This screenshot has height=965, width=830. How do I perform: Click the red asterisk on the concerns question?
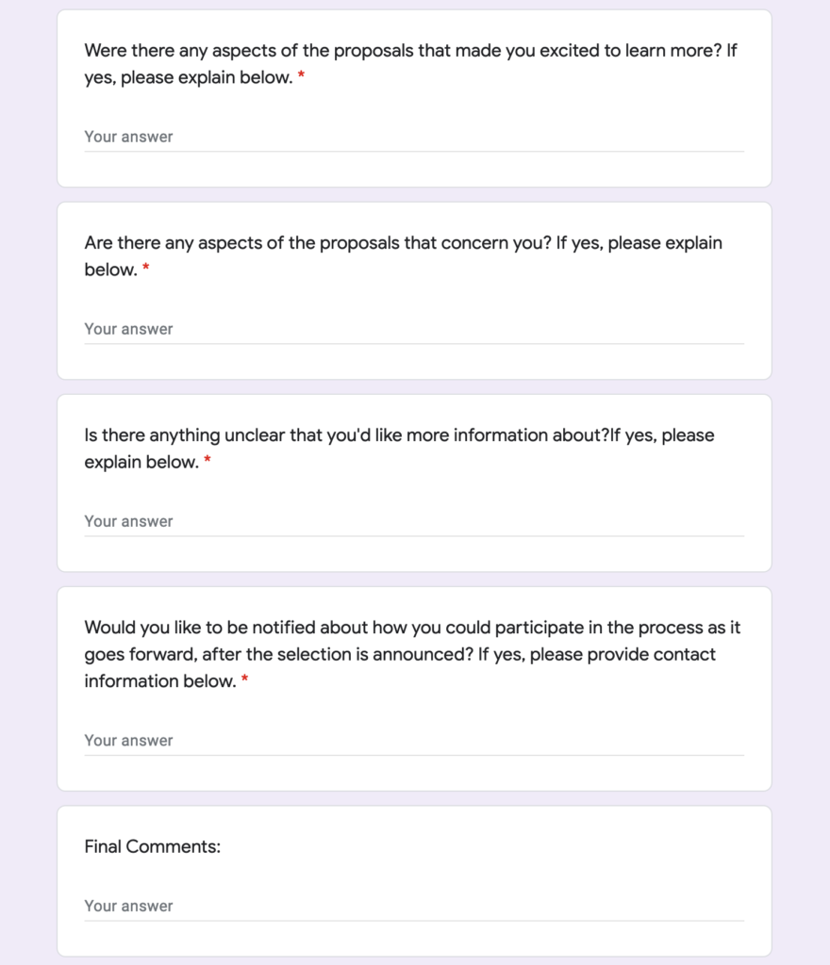click(x=146, y=267)
